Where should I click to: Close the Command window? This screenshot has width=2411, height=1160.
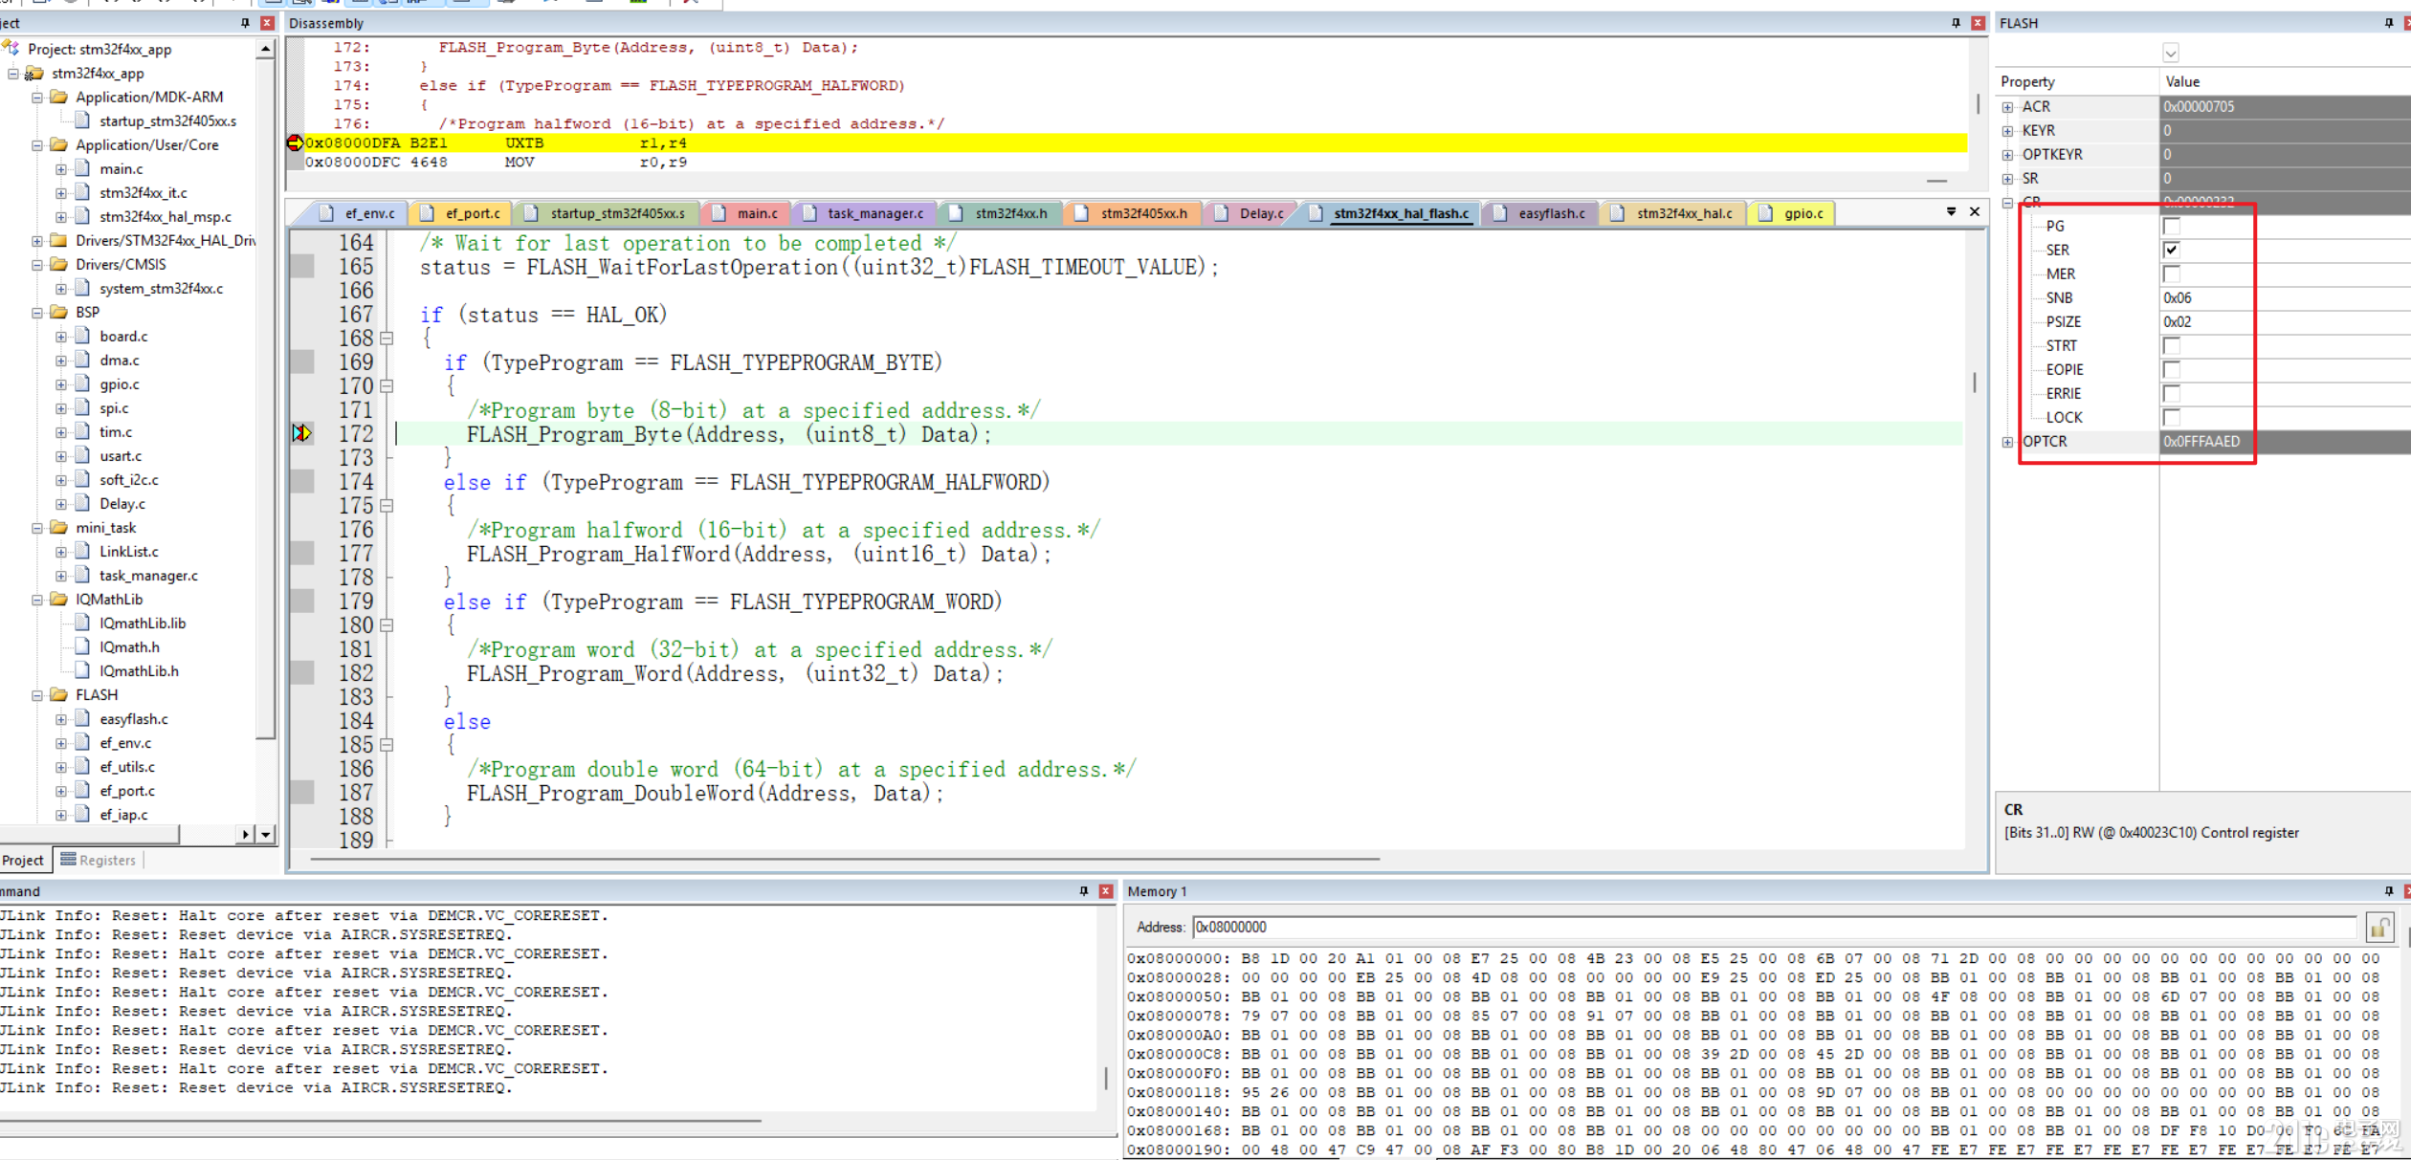click(1106, 891)
